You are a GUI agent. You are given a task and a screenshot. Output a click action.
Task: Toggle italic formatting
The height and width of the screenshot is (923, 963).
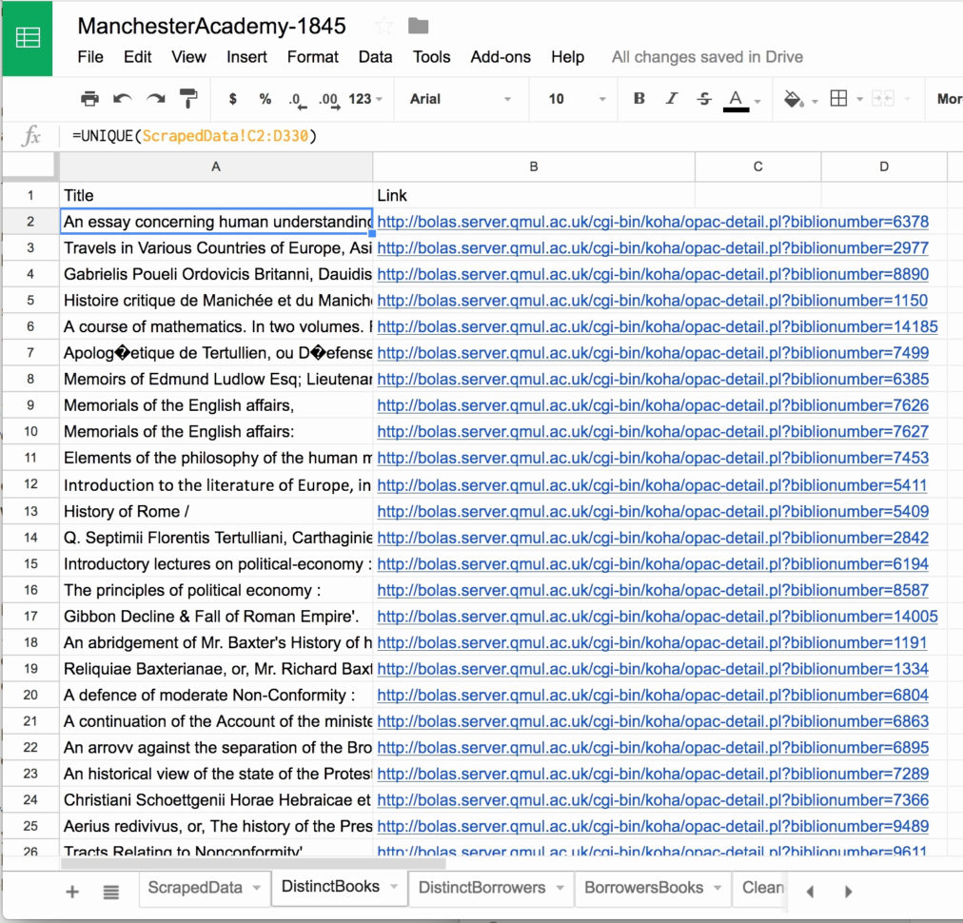tap(672, 99)
